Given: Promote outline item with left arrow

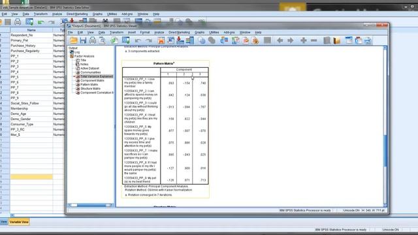Looking at the screenshot, I should 280,40.
